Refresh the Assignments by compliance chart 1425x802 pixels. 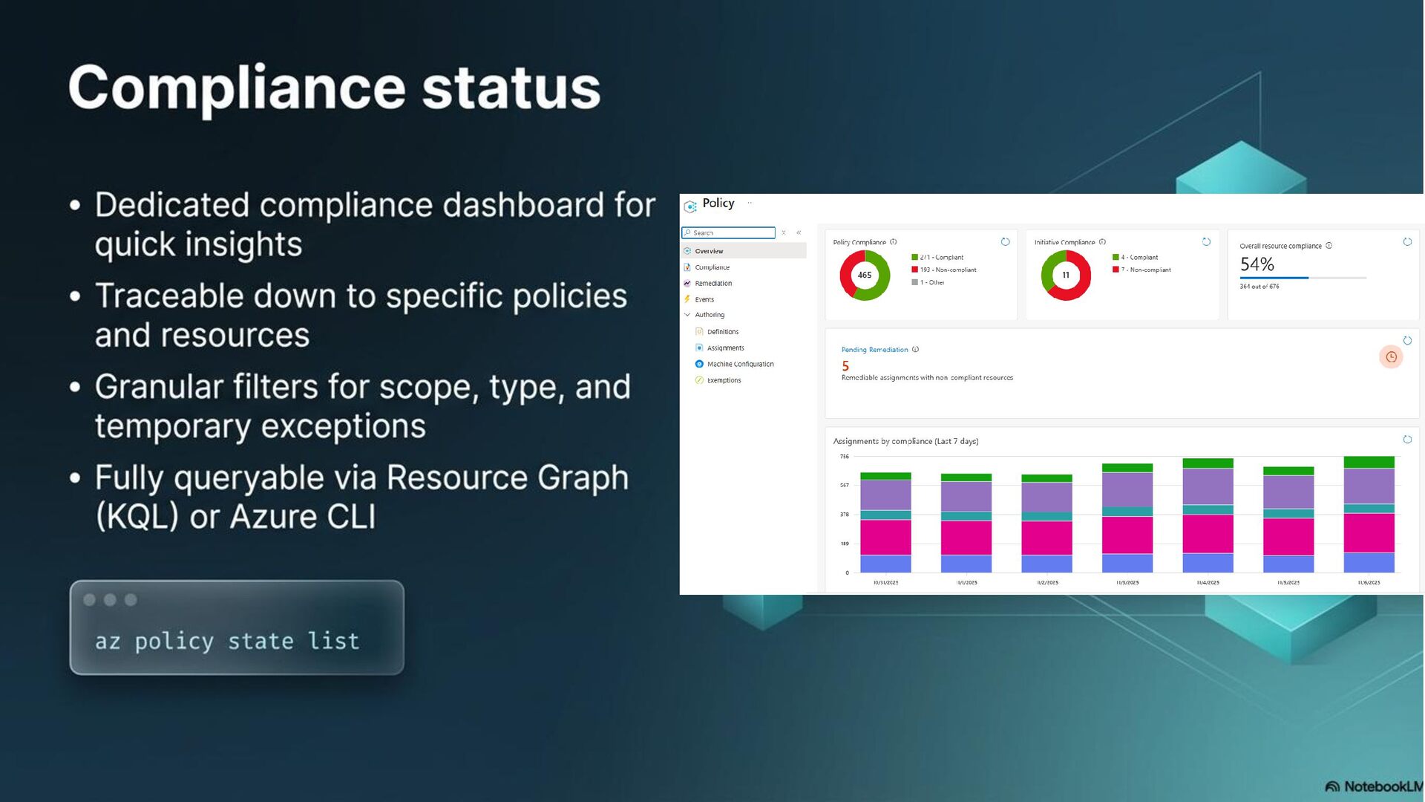click(x=1407, y=440)
